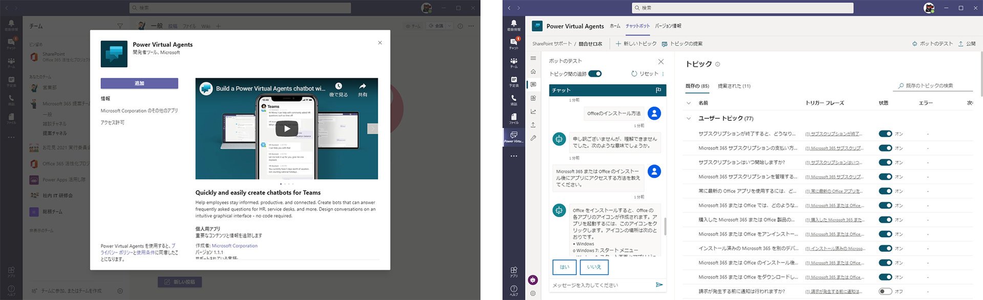Open Analytics chart icon in Power Virtual Agents navigation

pos(533,111)
